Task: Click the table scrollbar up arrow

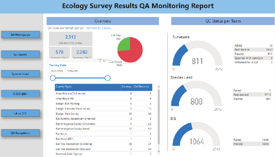Action: click(x=159, y=87)
